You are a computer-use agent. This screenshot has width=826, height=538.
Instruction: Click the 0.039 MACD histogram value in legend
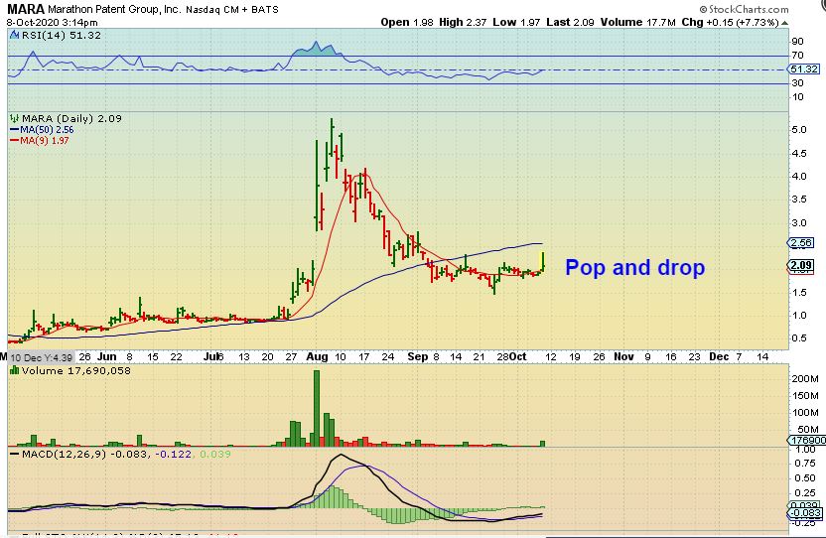pyautogui.click(x=215, y=454)
